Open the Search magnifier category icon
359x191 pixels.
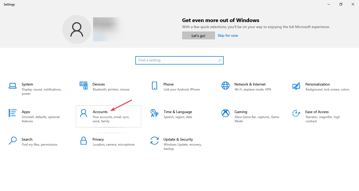pyautogui.click(x=13, y=141)
